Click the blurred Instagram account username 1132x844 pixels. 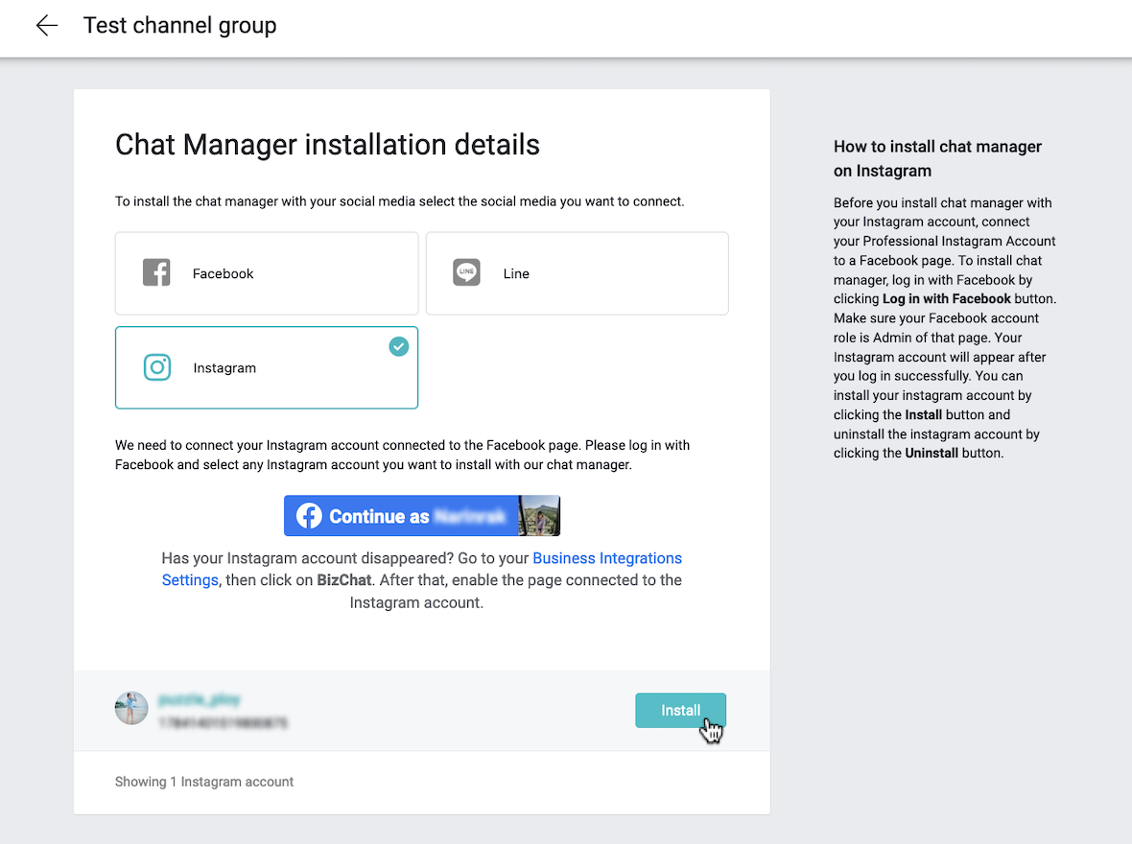pyautogui.click(x=200, y=700)
